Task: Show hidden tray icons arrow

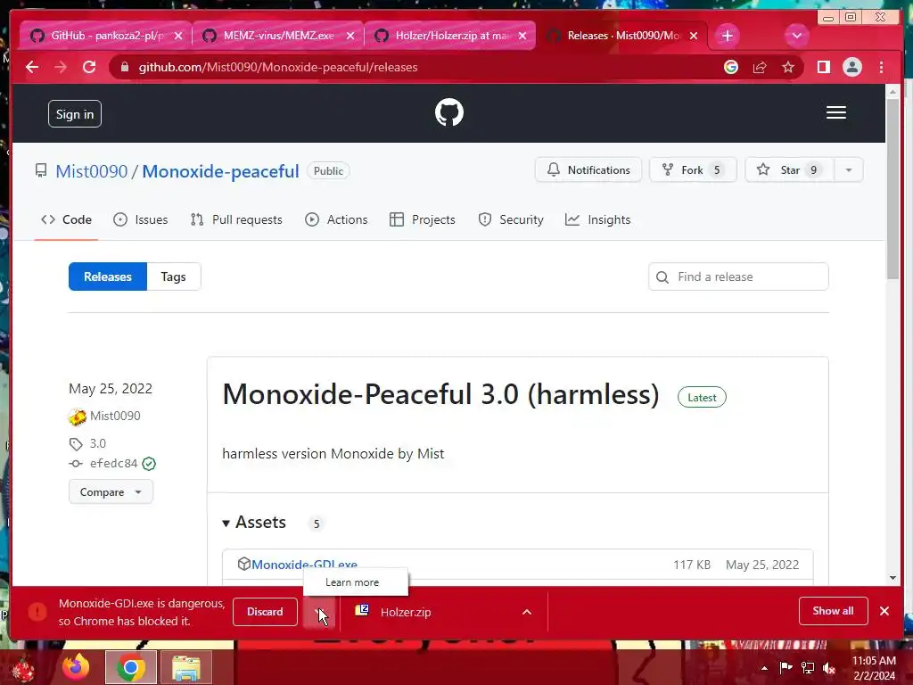Action: pyautogui.click(x=764, y=667)
